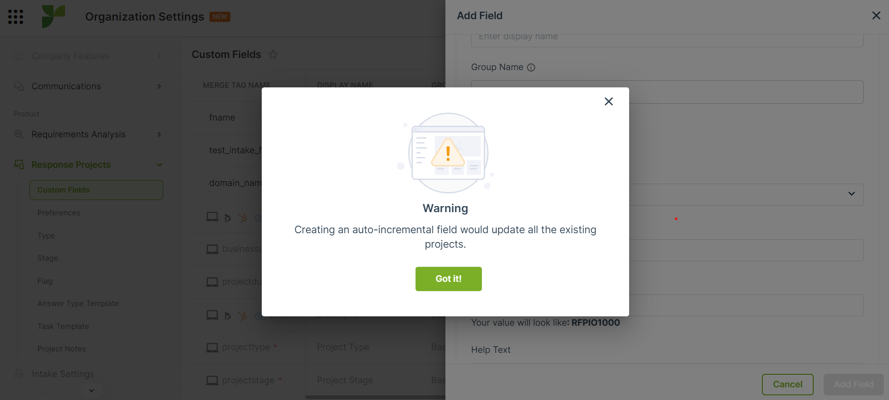Favorite Custom Fields with star icon
The height and width of the screenshot is (400, 889).
(273, 55)
